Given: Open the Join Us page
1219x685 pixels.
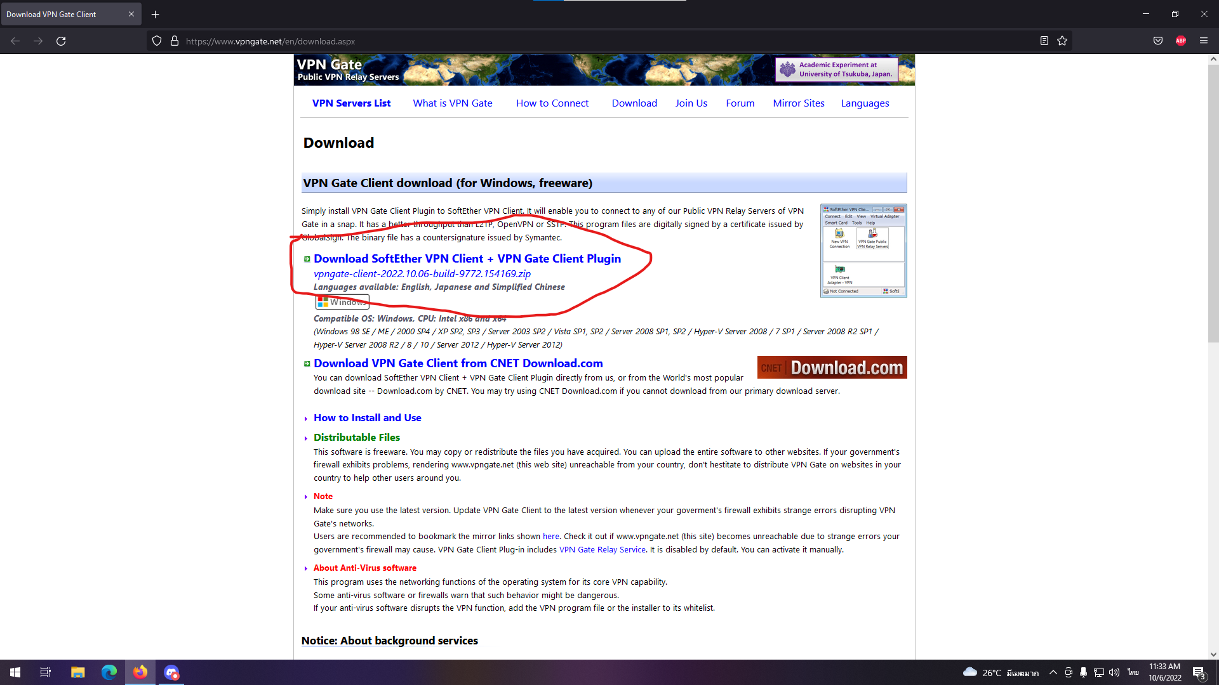Looking at the screenshot, I should 691,103.
